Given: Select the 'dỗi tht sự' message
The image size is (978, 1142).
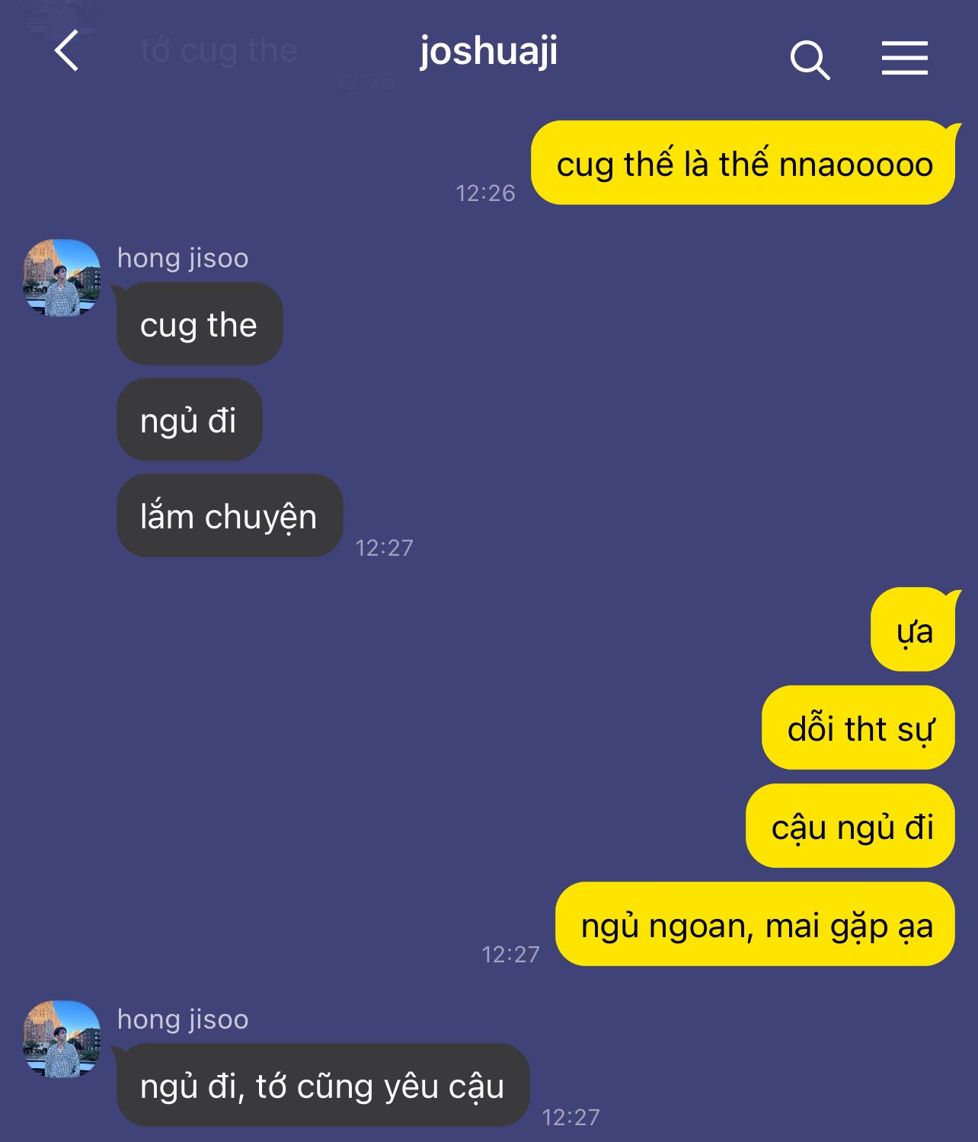Looking at the screenshot, I should pyautogui.click(x=858, y=728).
